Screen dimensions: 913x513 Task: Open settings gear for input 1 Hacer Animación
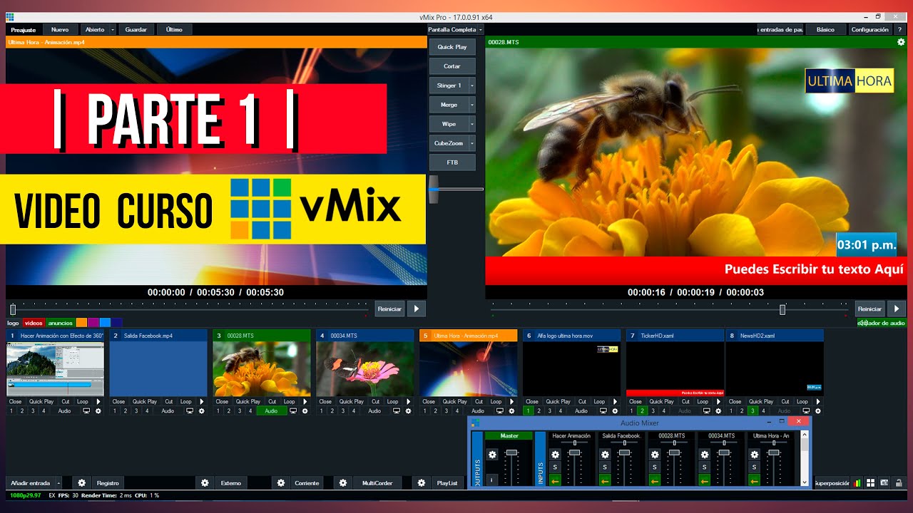98,411
